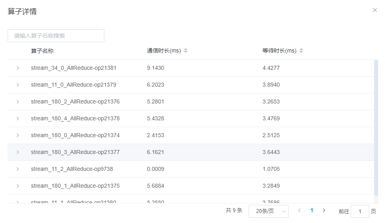385x223 pixels.
Task: Sort by 等待时长(ms) column
Action: (301, 51)
